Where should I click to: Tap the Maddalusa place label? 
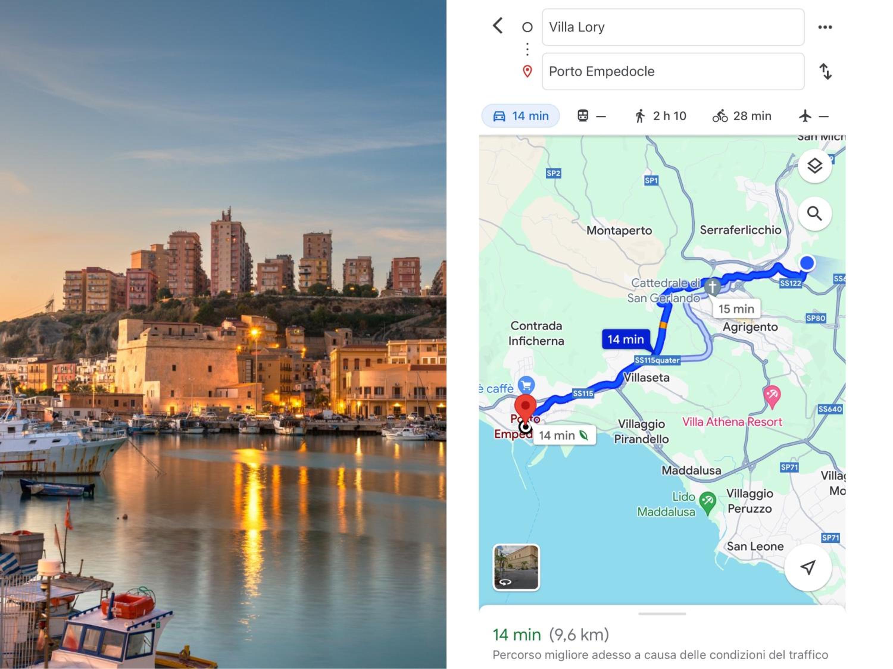tap(691, 471)
